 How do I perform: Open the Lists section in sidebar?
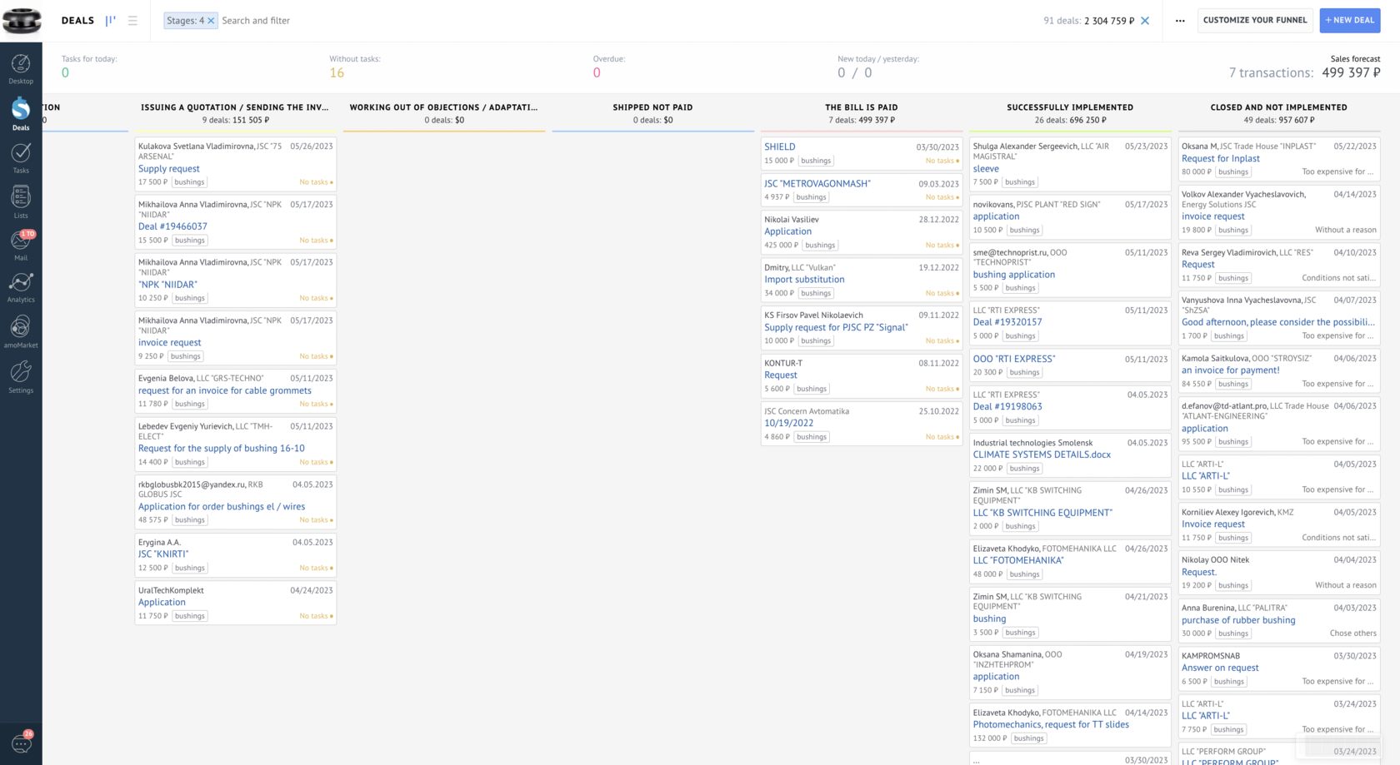coord(21,202)
